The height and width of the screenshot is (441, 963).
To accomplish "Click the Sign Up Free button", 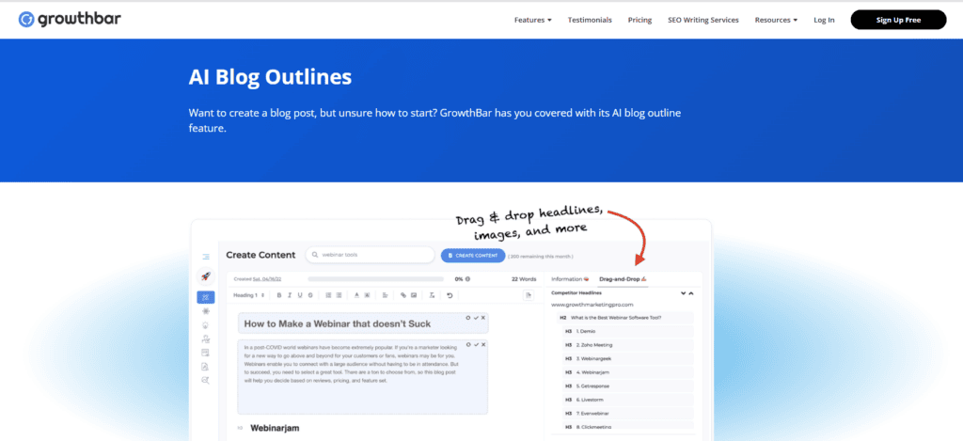I will (x=898, y=20).
